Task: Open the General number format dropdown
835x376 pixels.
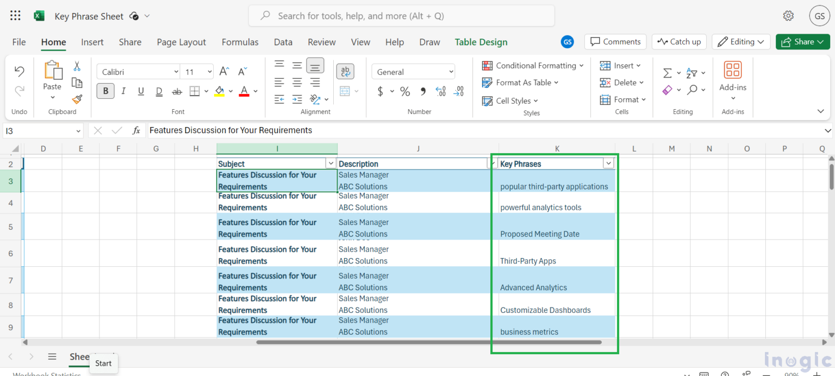Action: [x=413, y=72]
